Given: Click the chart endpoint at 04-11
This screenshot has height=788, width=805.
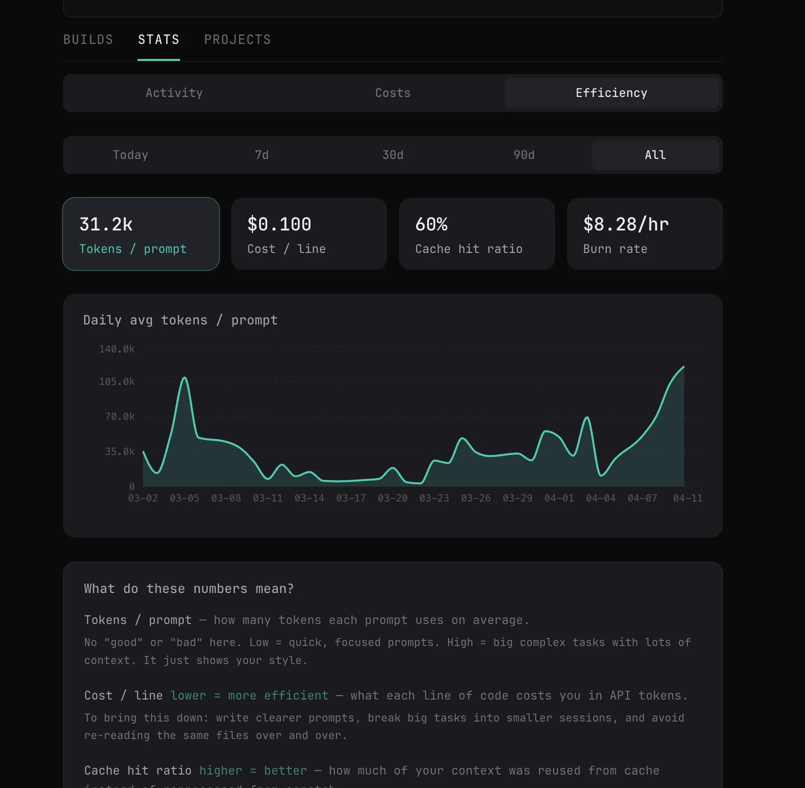Looking at the screenshot, I should [683, 367].
